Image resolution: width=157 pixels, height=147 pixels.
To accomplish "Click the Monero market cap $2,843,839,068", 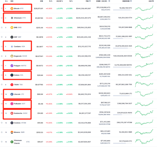I will tap(84, 132).
